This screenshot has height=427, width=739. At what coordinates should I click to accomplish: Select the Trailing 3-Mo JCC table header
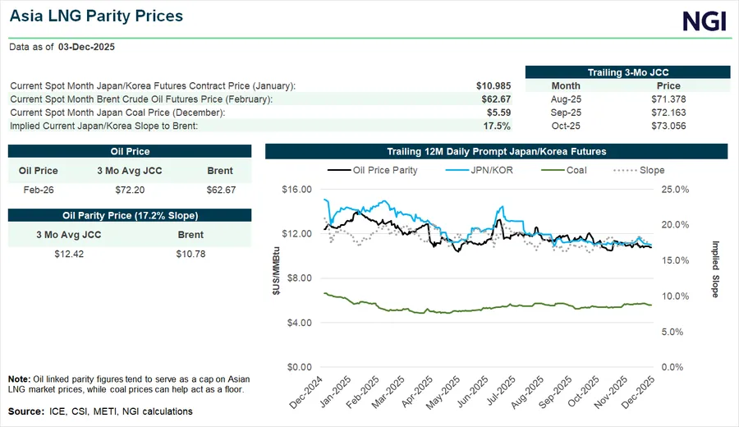click(x=627, y=72)
